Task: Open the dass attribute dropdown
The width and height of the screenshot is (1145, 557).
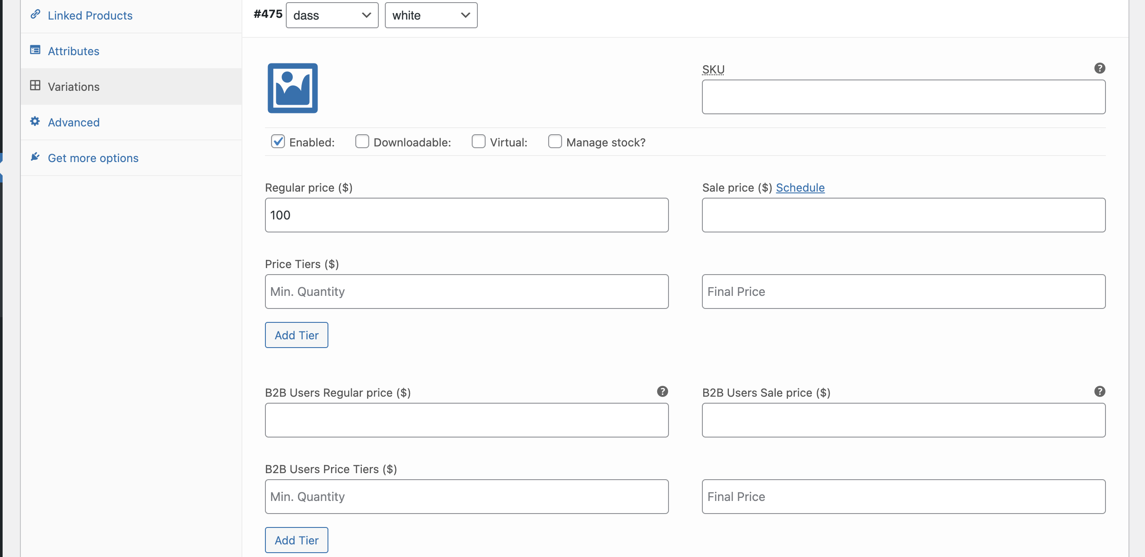Action: pos(332,15)
